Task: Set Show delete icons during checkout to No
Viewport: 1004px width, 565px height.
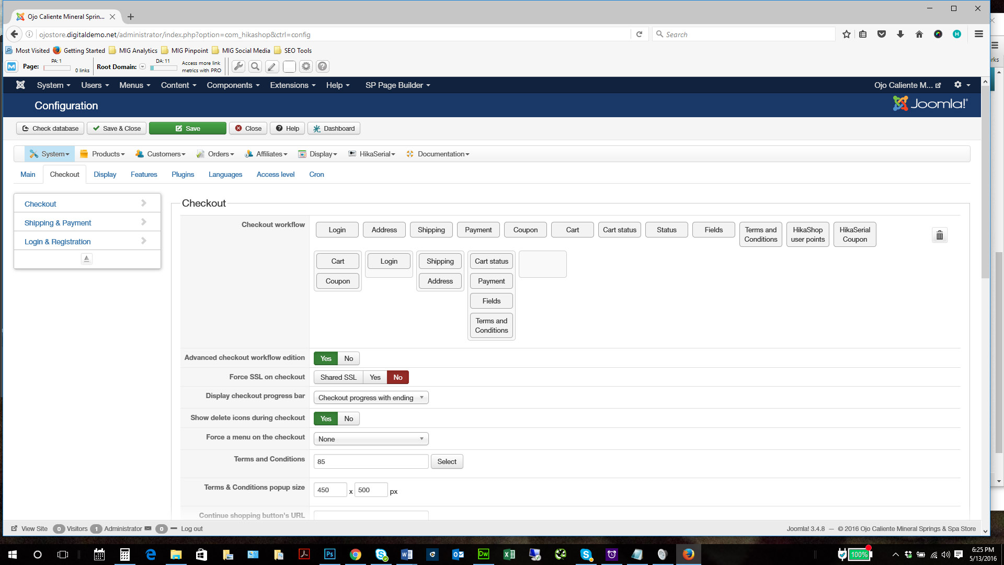Action: pyautogui.click(x=348, y=419)
